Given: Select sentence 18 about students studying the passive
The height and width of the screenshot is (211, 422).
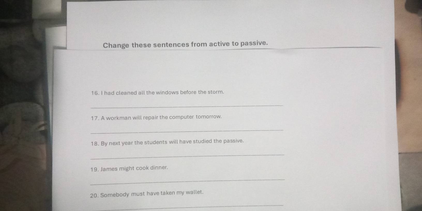Looking at the screenshot, I should (x=168, y=142).
